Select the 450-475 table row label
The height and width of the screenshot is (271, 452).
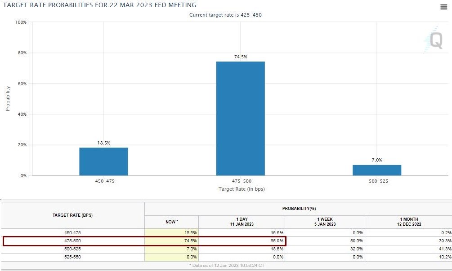(x=72, y=233)
